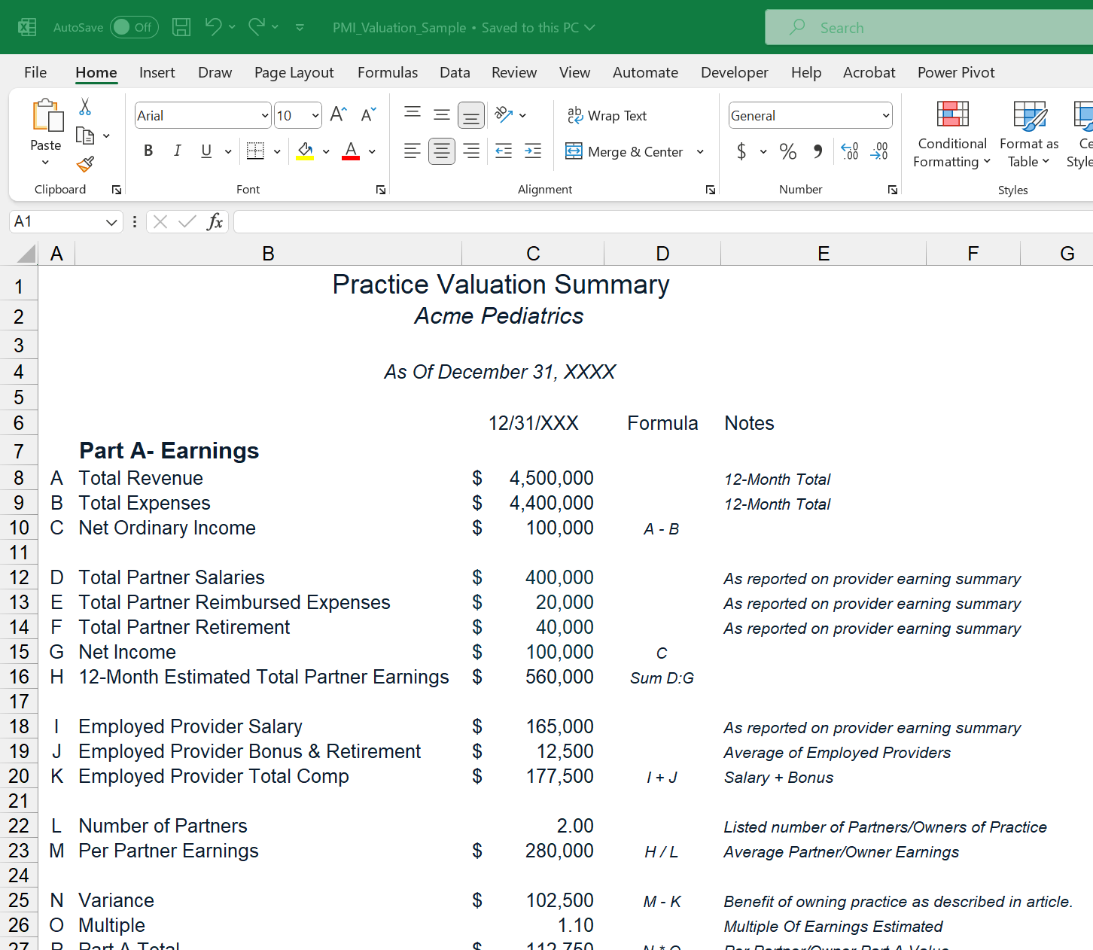Click the Bottom Align icon
This screenshot has width=1093, height=950.
(471, 115)
